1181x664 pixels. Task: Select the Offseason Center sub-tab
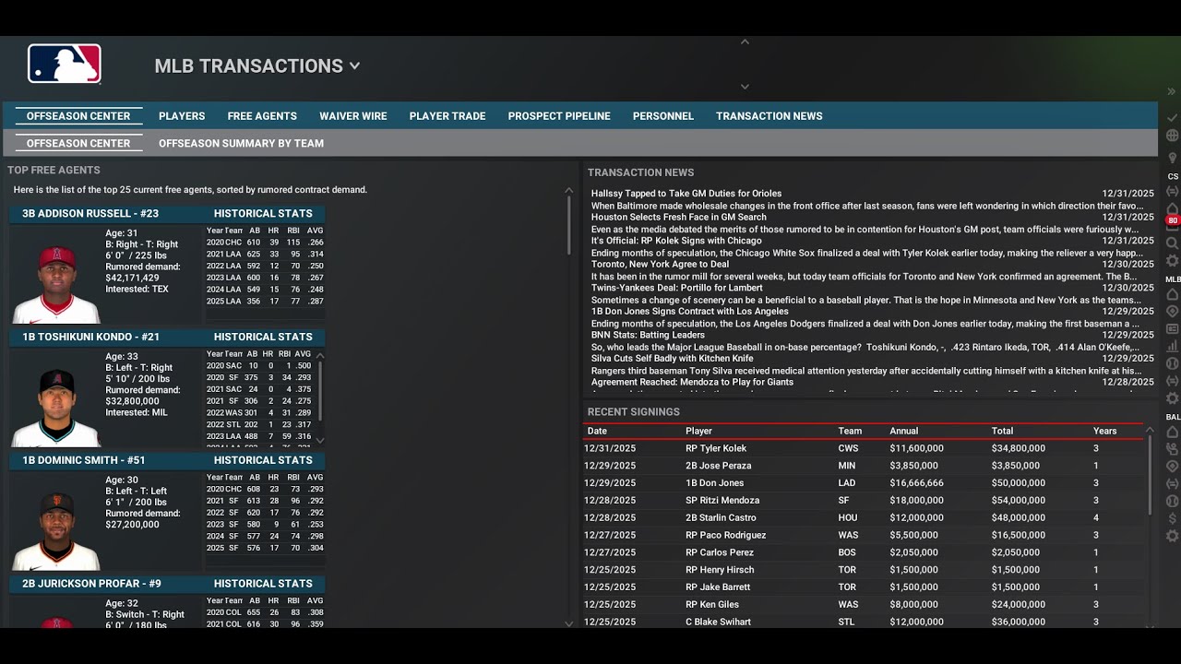78,144
